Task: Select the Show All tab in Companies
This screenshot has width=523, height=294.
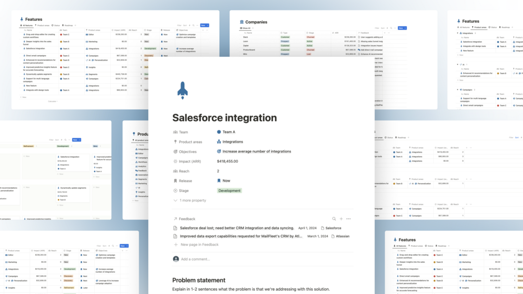Action: click(245, 28)
